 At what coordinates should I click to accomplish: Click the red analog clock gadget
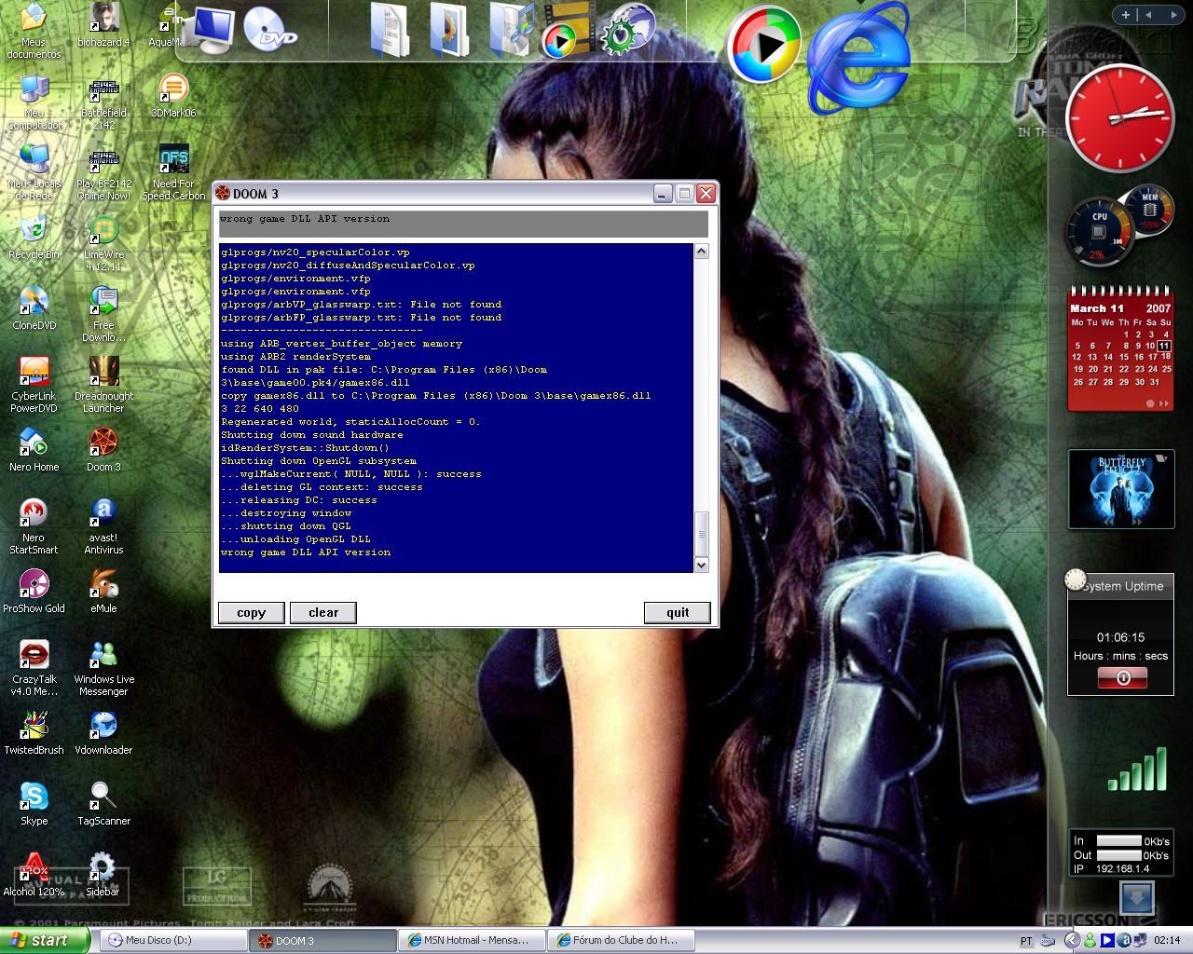1119,117
